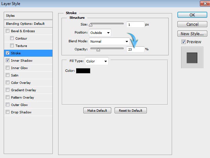The height and width of the screenshot is (158, 210).
Task: Enable the Color Overlay checkbox
Action: pos(8,83)
